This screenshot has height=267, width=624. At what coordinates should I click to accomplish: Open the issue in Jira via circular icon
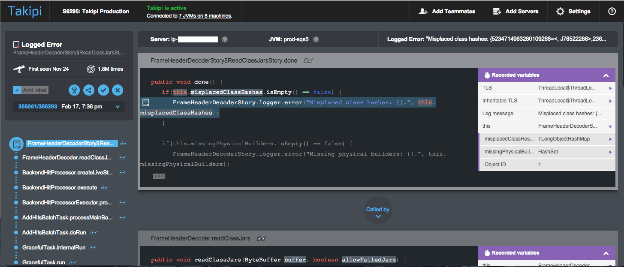(74, 90)
